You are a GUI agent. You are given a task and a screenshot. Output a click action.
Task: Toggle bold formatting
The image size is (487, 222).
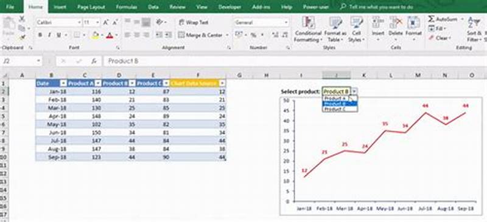[x=40, y=35]
